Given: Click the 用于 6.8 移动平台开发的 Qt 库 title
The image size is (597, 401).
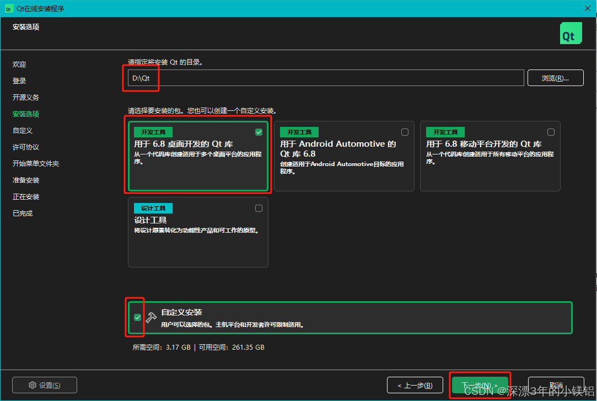Looking at the screenshot, I should (484, 144).
